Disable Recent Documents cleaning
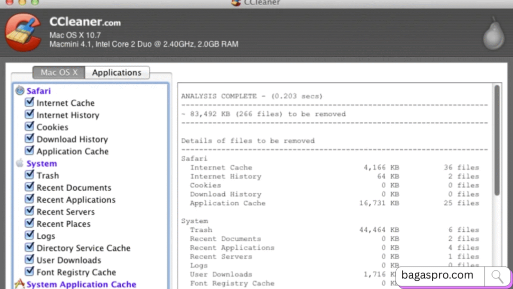 (29, 187)
